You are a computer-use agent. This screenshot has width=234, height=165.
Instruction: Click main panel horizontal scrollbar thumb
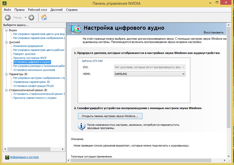click(x=141, y=160)
